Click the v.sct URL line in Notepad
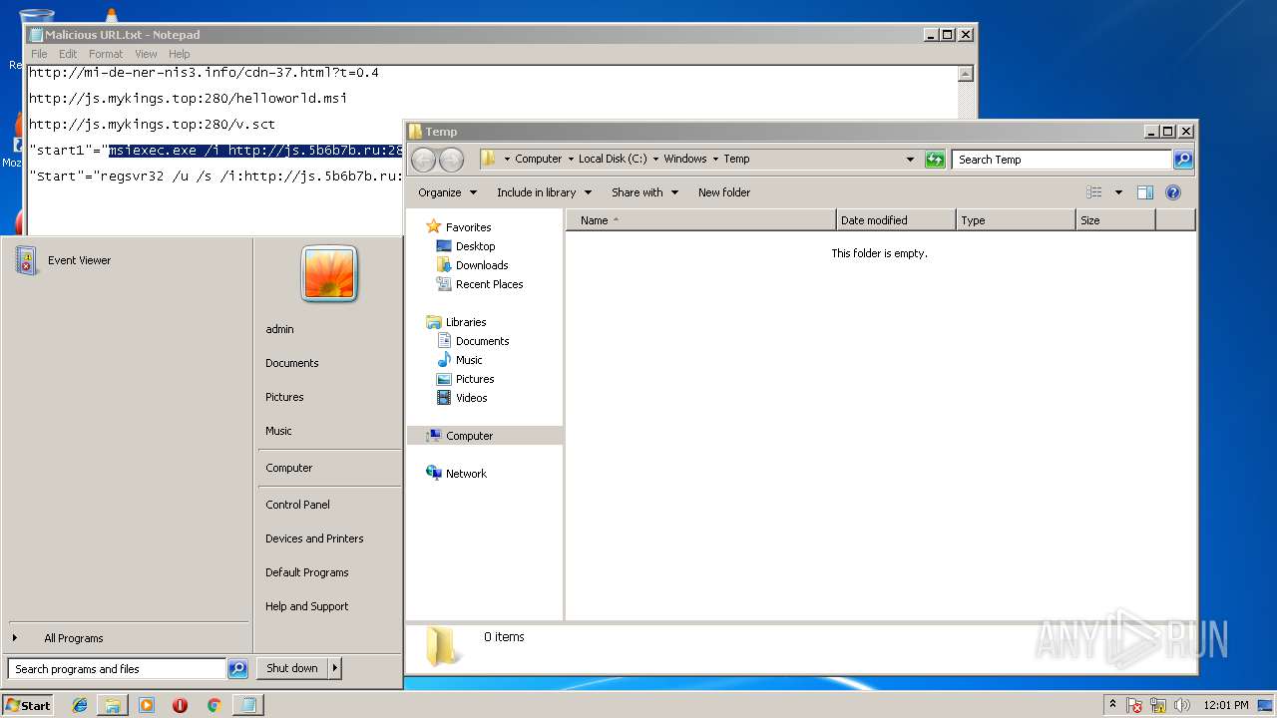 coord(152,124)
